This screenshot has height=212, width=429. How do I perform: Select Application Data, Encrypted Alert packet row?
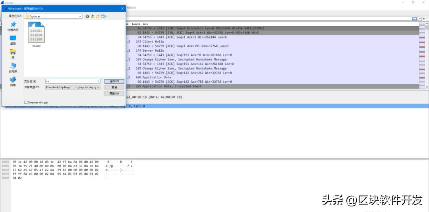(x=272, y=86)
